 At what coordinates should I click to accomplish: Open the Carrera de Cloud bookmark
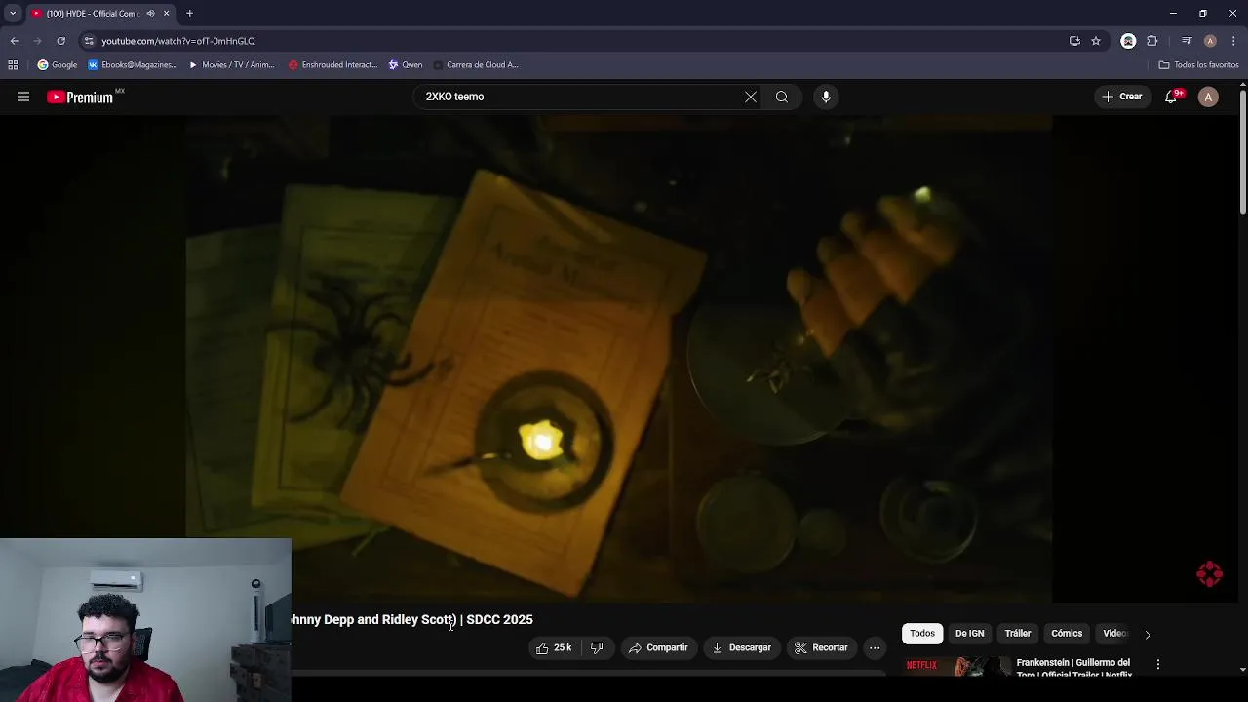(476, 65)
